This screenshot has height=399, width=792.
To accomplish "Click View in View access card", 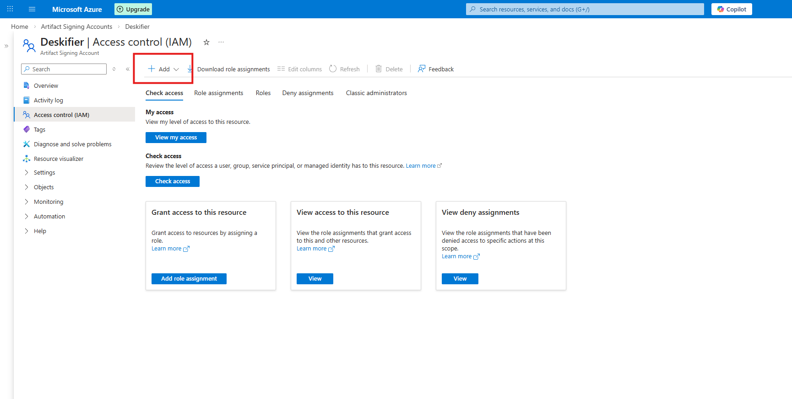I will tap(315, 279).
